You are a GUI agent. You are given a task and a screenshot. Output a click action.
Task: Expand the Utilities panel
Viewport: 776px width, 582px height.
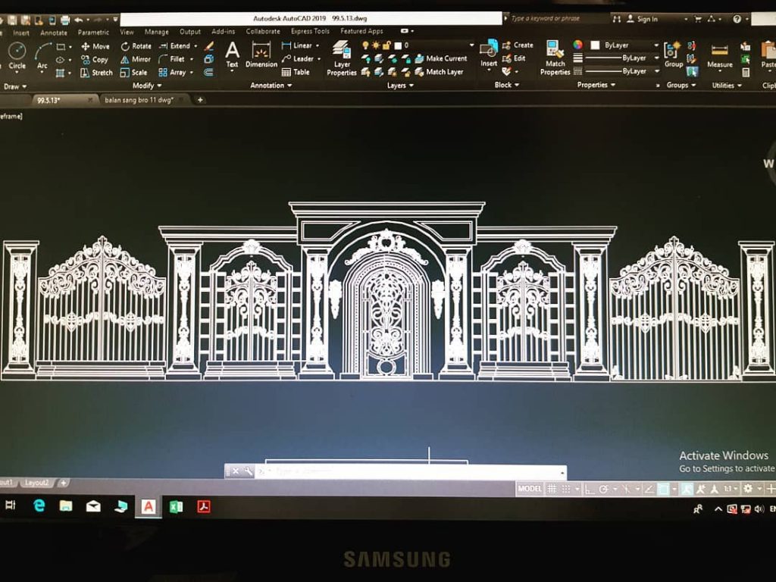(x=727, y=85)
